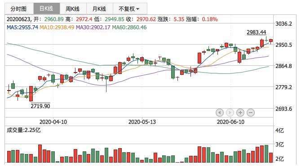The height and width of the screenshot is (168, 301).
Task: Click the candlestick at the 2719.90 low
Action: pyautogui.click(x=31, y=94)
